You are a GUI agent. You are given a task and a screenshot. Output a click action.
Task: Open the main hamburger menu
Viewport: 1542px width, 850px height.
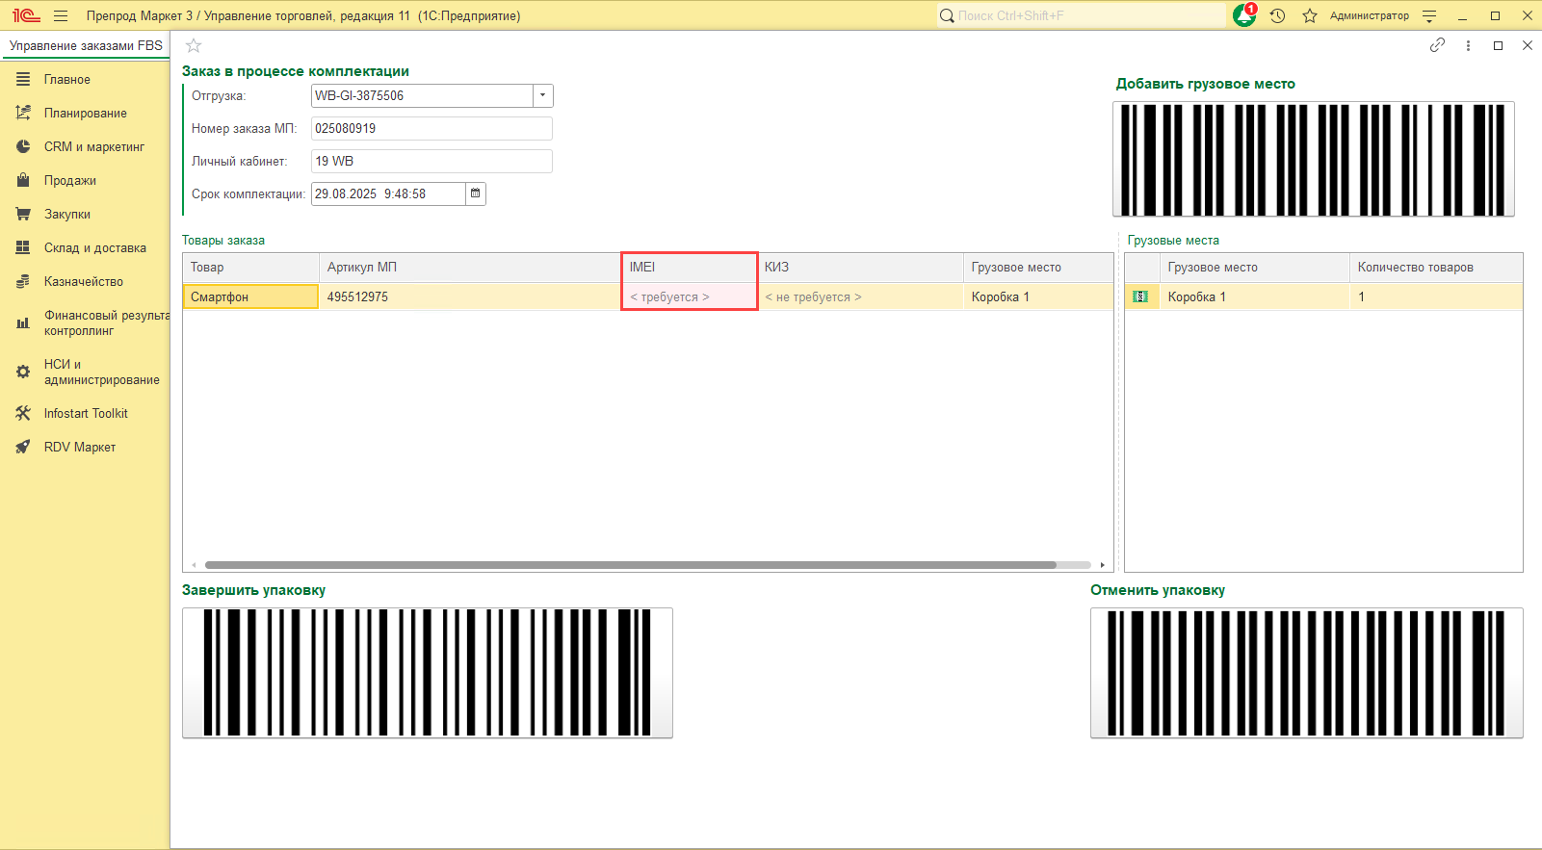(x=61, y=15)
